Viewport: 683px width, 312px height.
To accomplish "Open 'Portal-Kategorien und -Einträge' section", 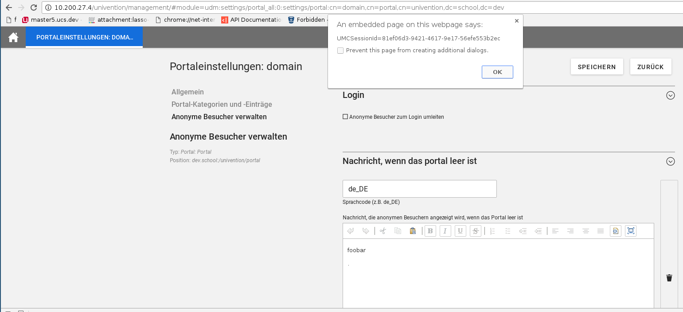I will (x=222, y=105).
